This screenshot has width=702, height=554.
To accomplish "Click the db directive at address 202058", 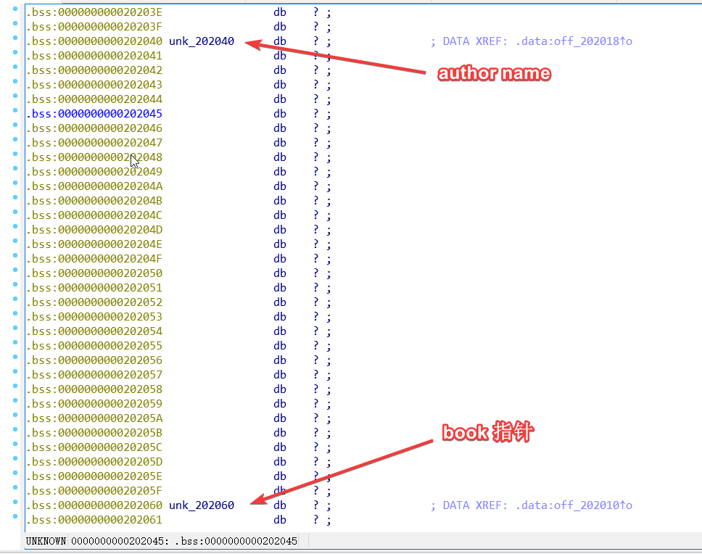I will [280, 389].
